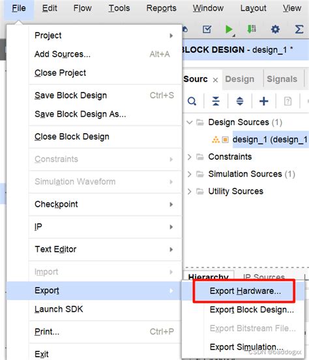309x360 pixels.
Task: Choose Export Block Design... menu entry
Action: [252, 310]
